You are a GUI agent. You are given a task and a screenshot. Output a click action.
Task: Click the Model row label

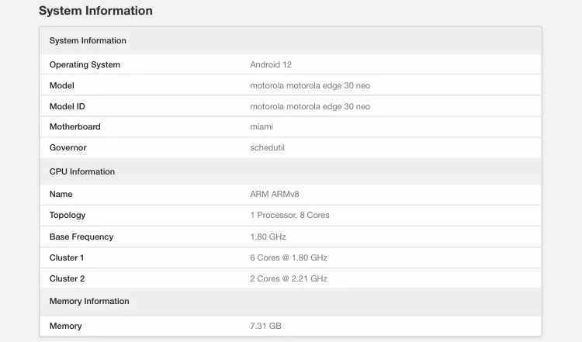point(62,85)
